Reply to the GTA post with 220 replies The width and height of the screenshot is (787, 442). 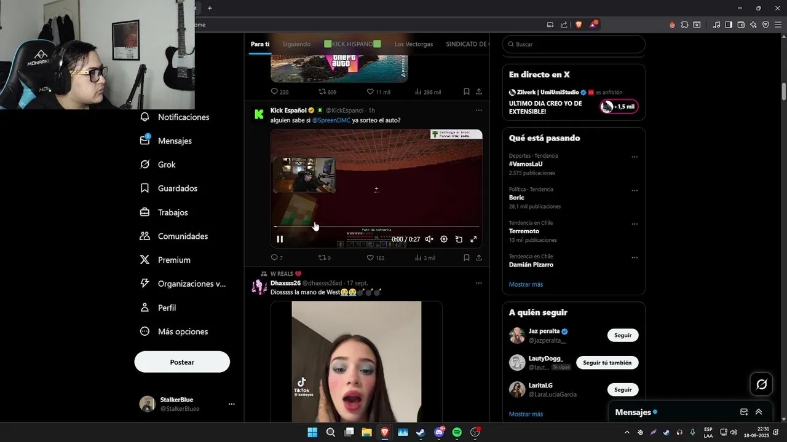(x=280, y=92)
